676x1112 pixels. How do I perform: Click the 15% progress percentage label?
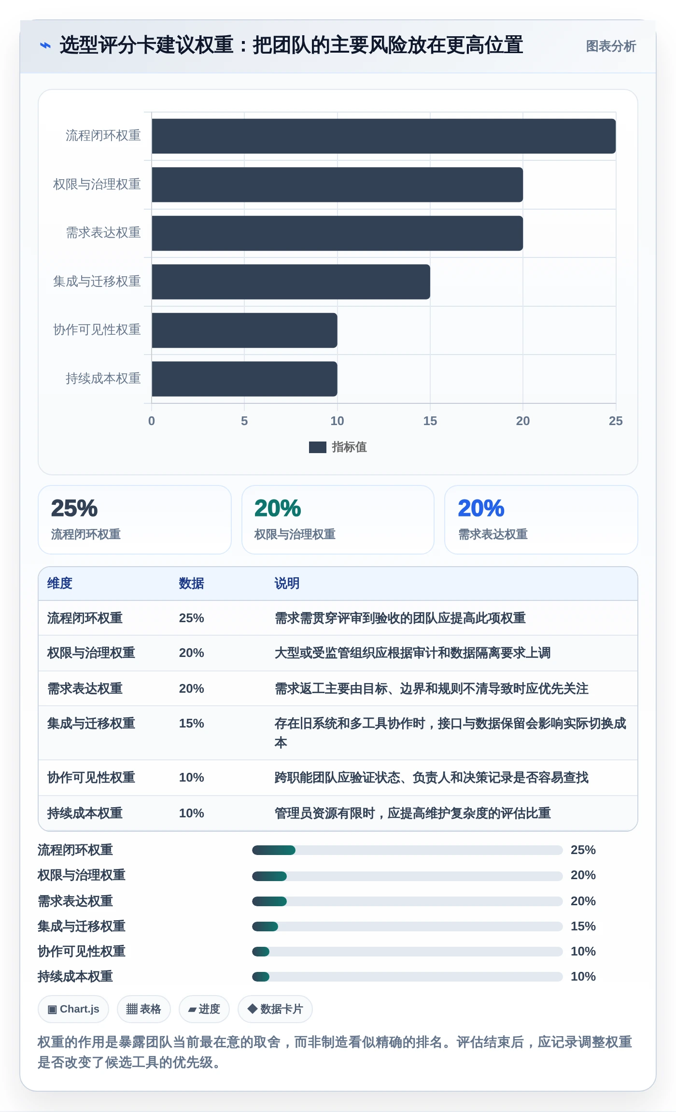583,927
